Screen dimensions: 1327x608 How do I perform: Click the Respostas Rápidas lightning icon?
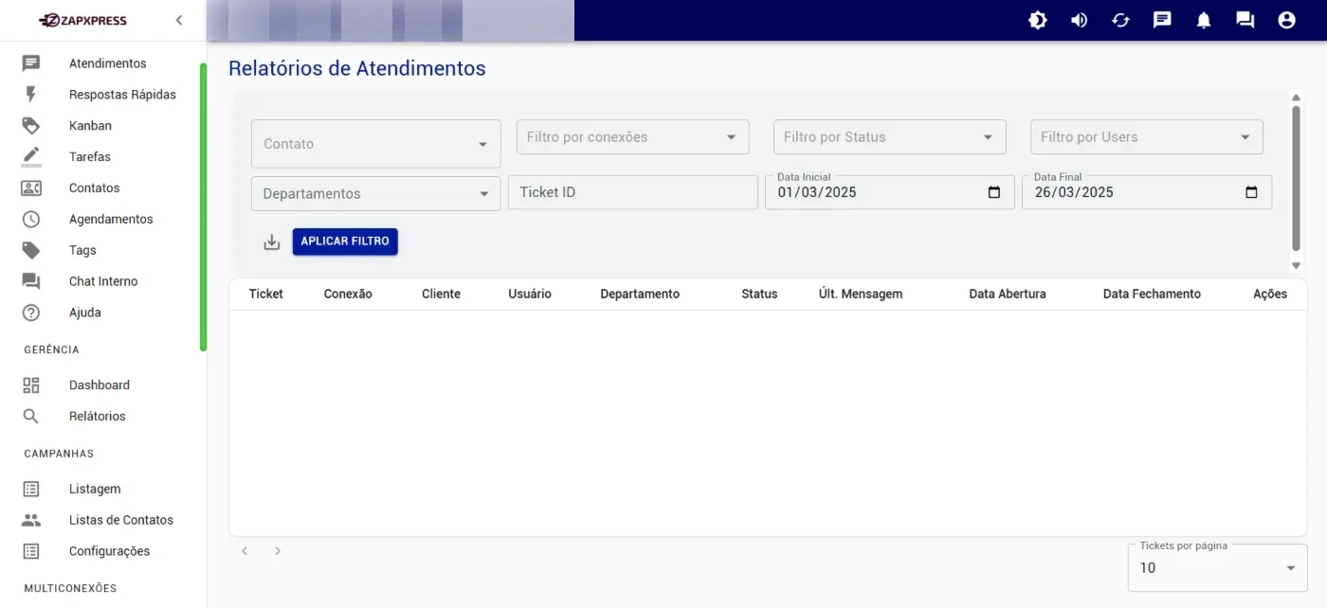click(x=31, y=95)
